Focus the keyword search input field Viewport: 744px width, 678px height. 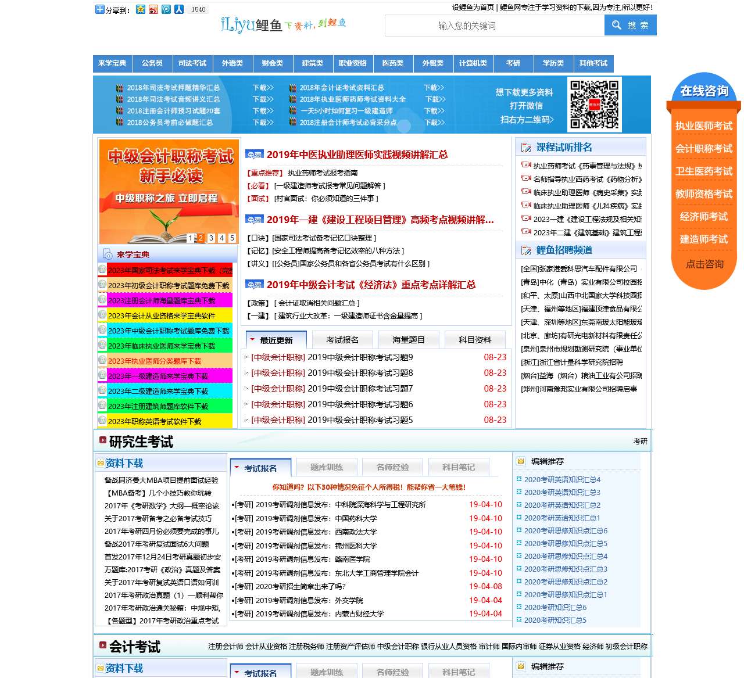495,26
